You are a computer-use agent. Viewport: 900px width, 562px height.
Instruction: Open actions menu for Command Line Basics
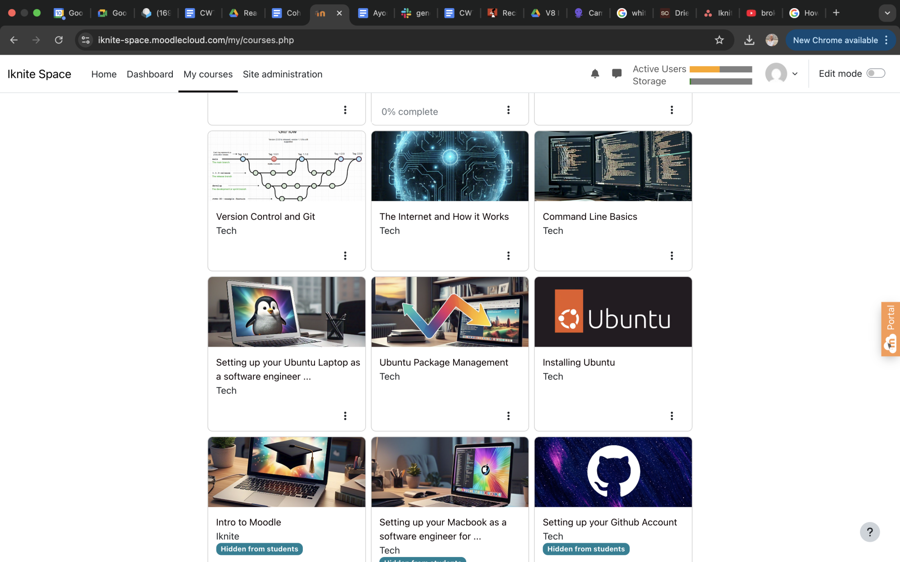(671, 256)
